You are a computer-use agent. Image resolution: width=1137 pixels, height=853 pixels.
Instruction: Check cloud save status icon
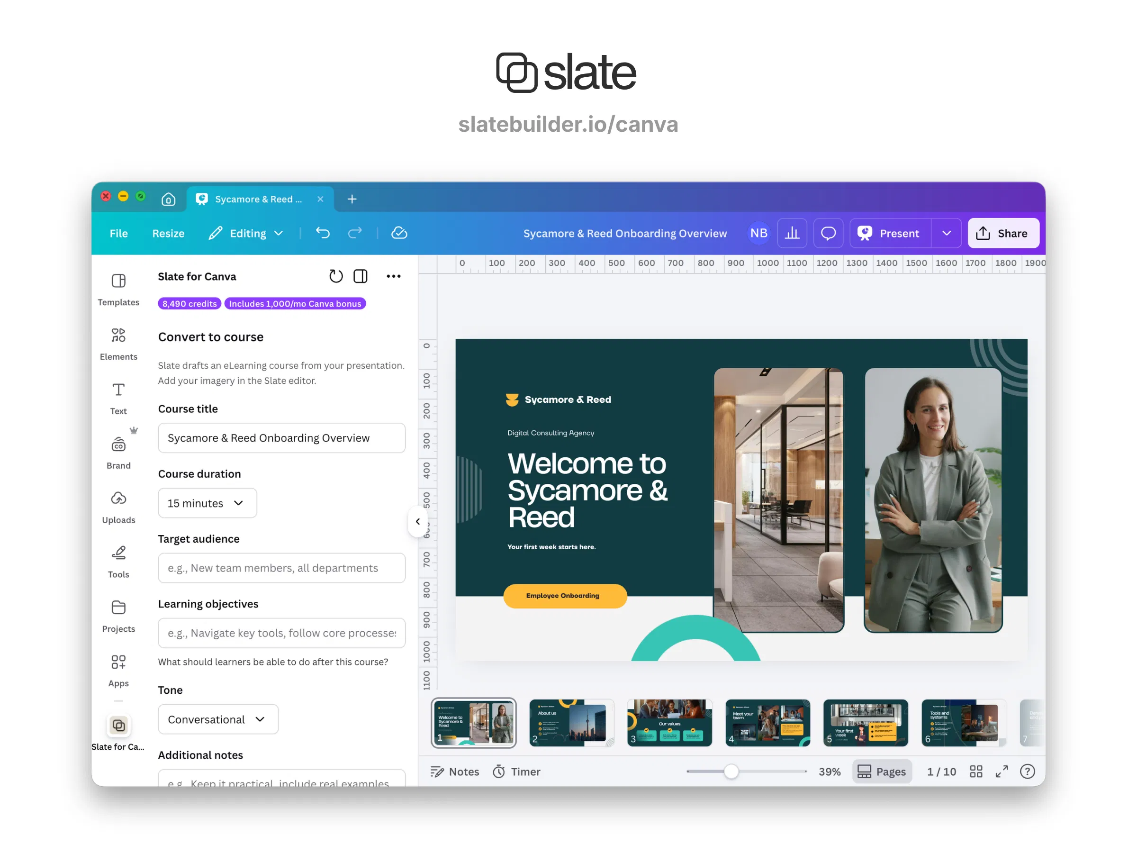point(399,234)
